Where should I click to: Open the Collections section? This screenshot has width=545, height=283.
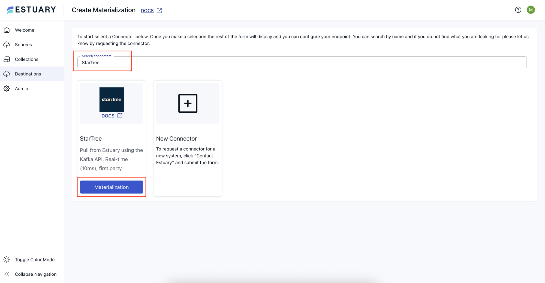coord(32,59)
